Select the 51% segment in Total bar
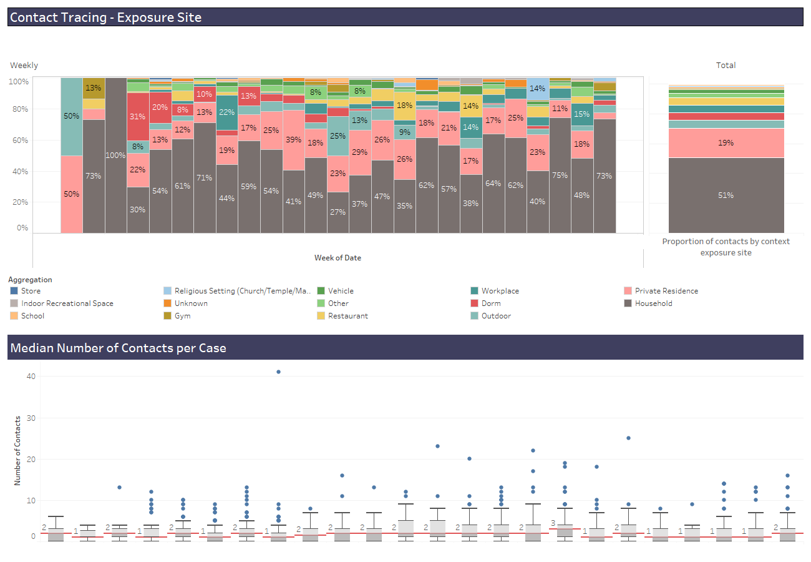 726,195
